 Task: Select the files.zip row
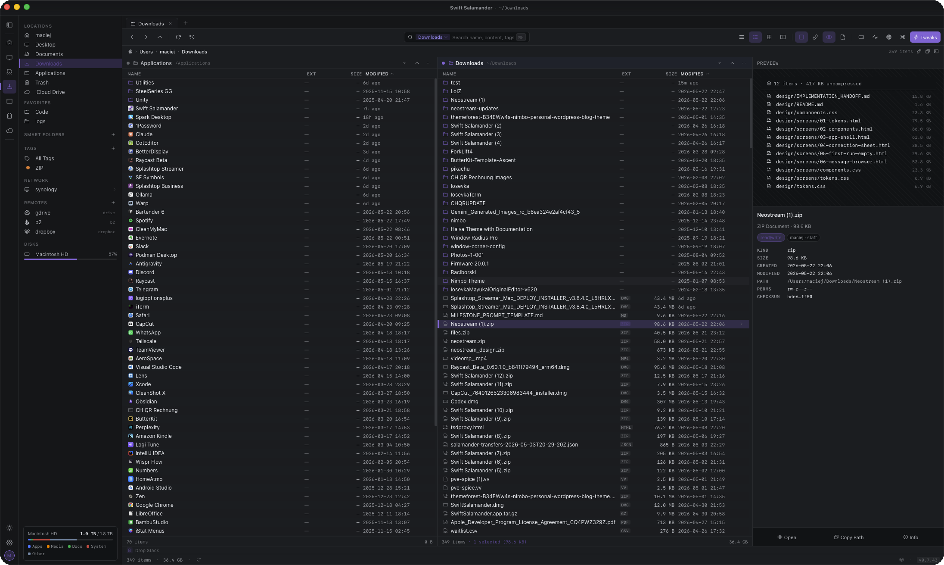(593, 333)
